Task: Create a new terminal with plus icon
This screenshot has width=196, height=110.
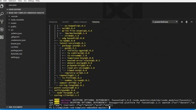Action: (182, 22)
